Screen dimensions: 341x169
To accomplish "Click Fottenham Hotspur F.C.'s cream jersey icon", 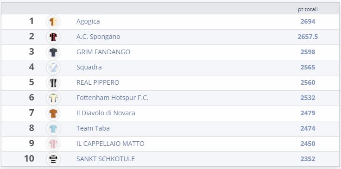I will (53, 98).
